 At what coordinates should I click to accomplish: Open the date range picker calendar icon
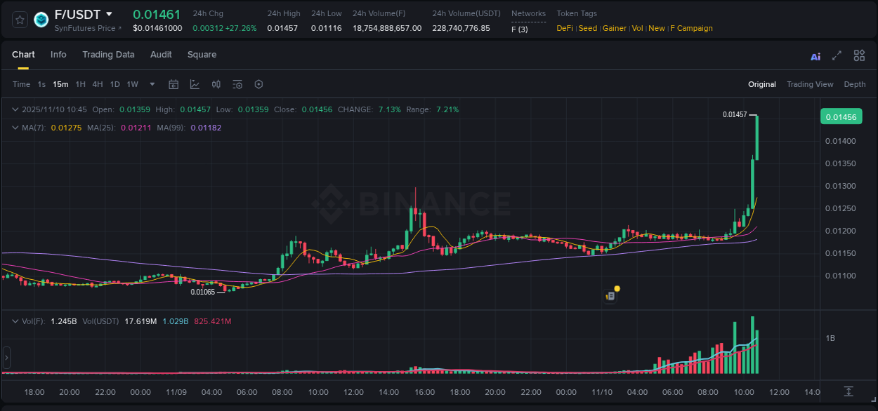173,84
